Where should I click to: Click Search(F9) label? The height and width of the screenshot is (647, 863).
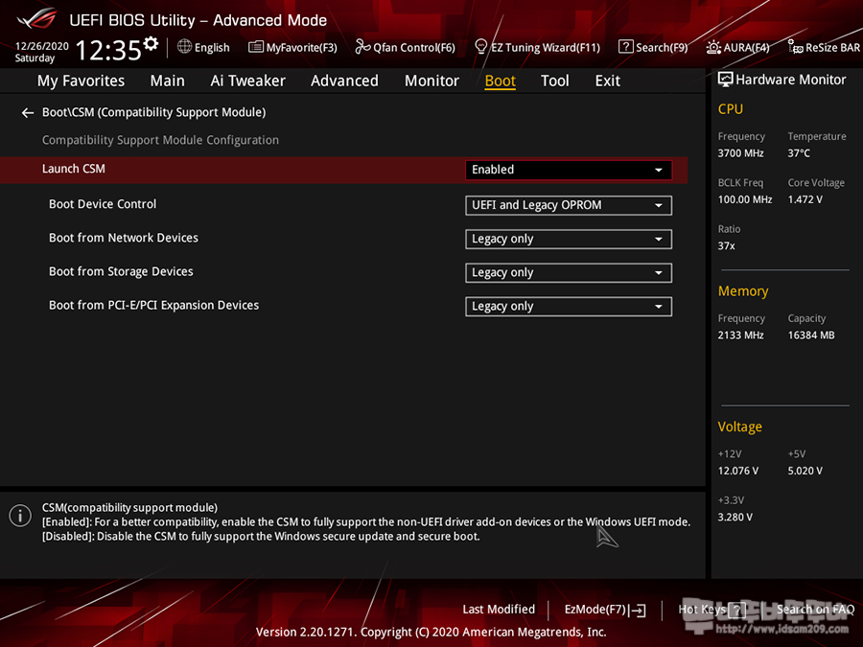[x=662, y=48]
